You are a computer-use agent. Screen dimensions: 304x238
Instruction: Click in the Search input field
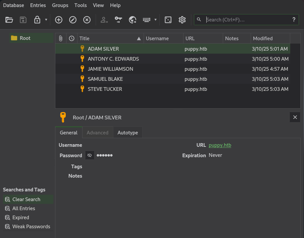point(247,20)
